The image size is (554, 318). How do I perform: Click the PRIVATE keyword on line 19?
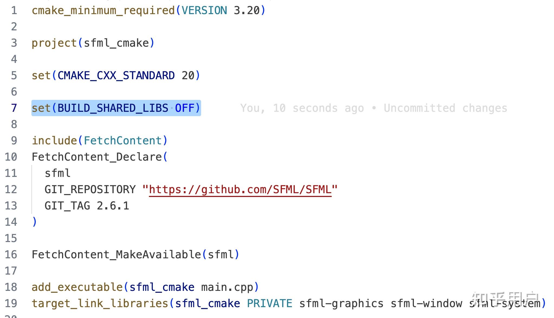pyautogui.click(x=270, y=303)
